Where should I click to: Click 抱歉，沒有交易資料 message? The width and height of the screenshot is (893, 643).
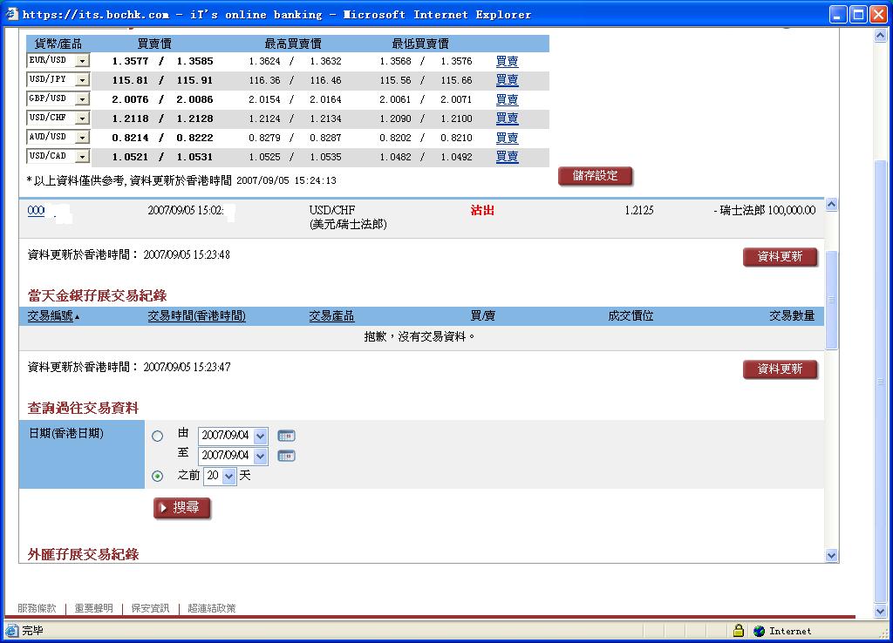[x=419, y=337]
